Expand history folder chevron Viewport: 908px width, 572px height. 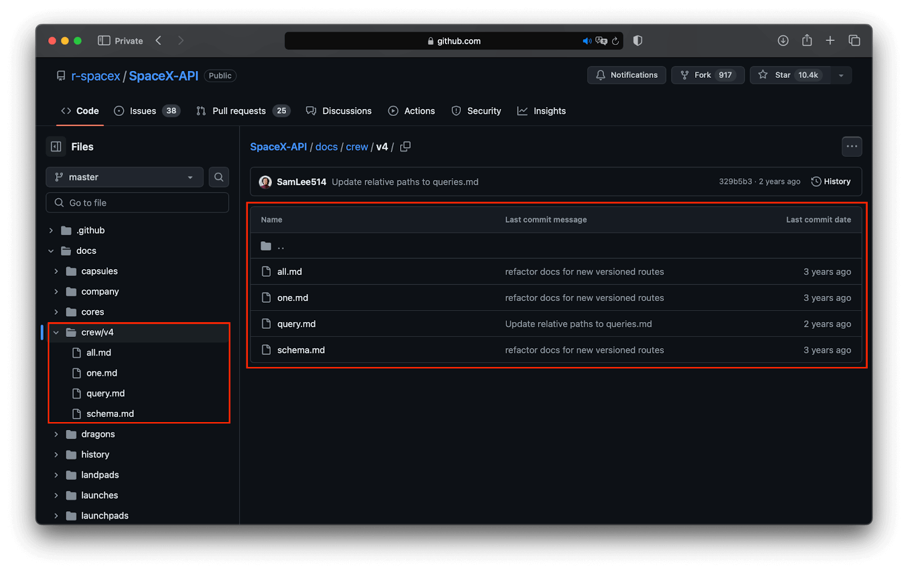56,455
